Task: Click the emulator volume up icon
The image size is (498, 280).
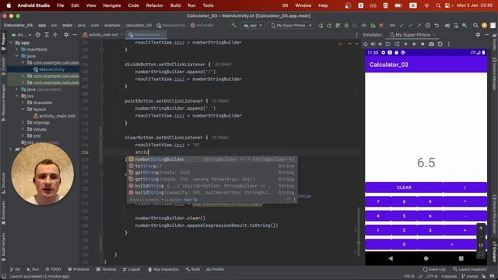Action: click(373, 44)
